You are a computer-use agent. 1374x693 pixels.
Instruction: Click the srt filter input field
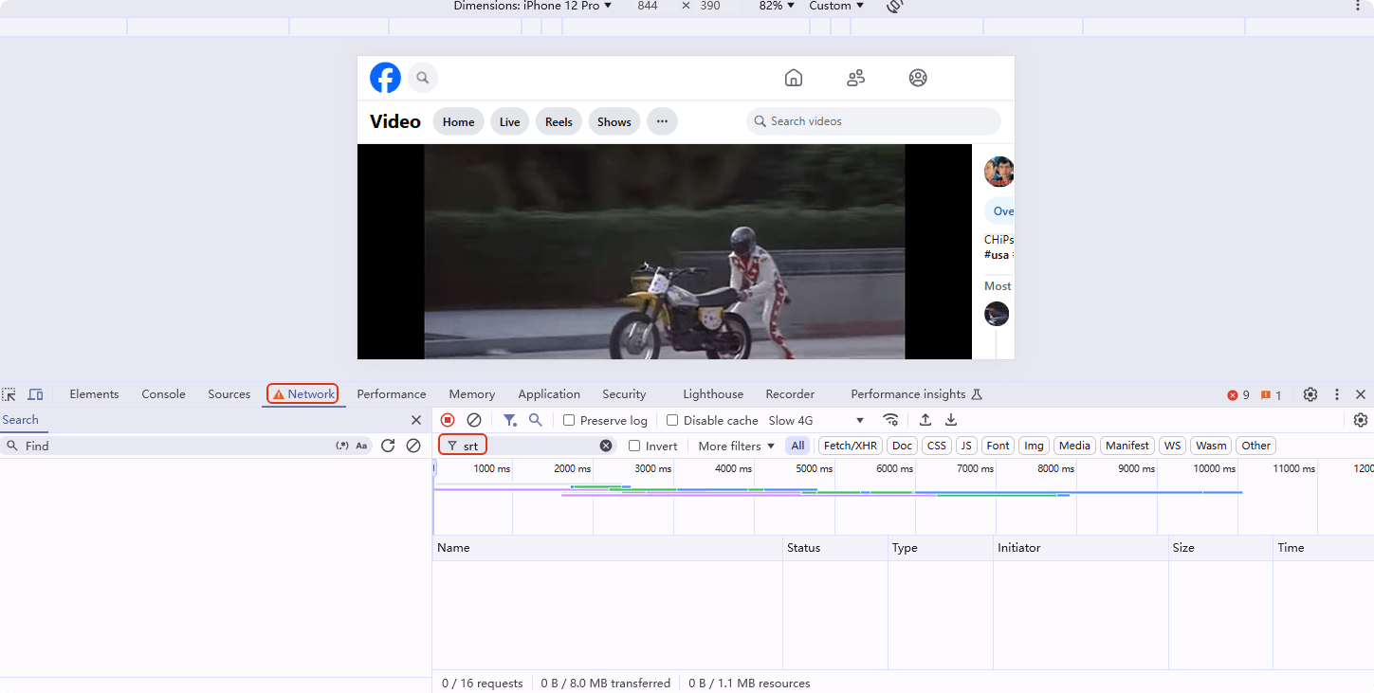click(529, 446)
